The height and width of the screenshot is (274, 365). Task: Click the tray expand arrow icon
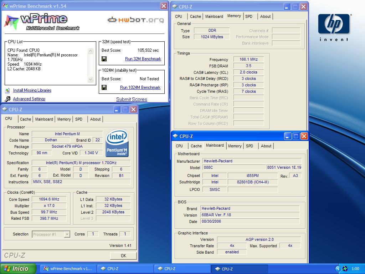(x=338, y=269)
